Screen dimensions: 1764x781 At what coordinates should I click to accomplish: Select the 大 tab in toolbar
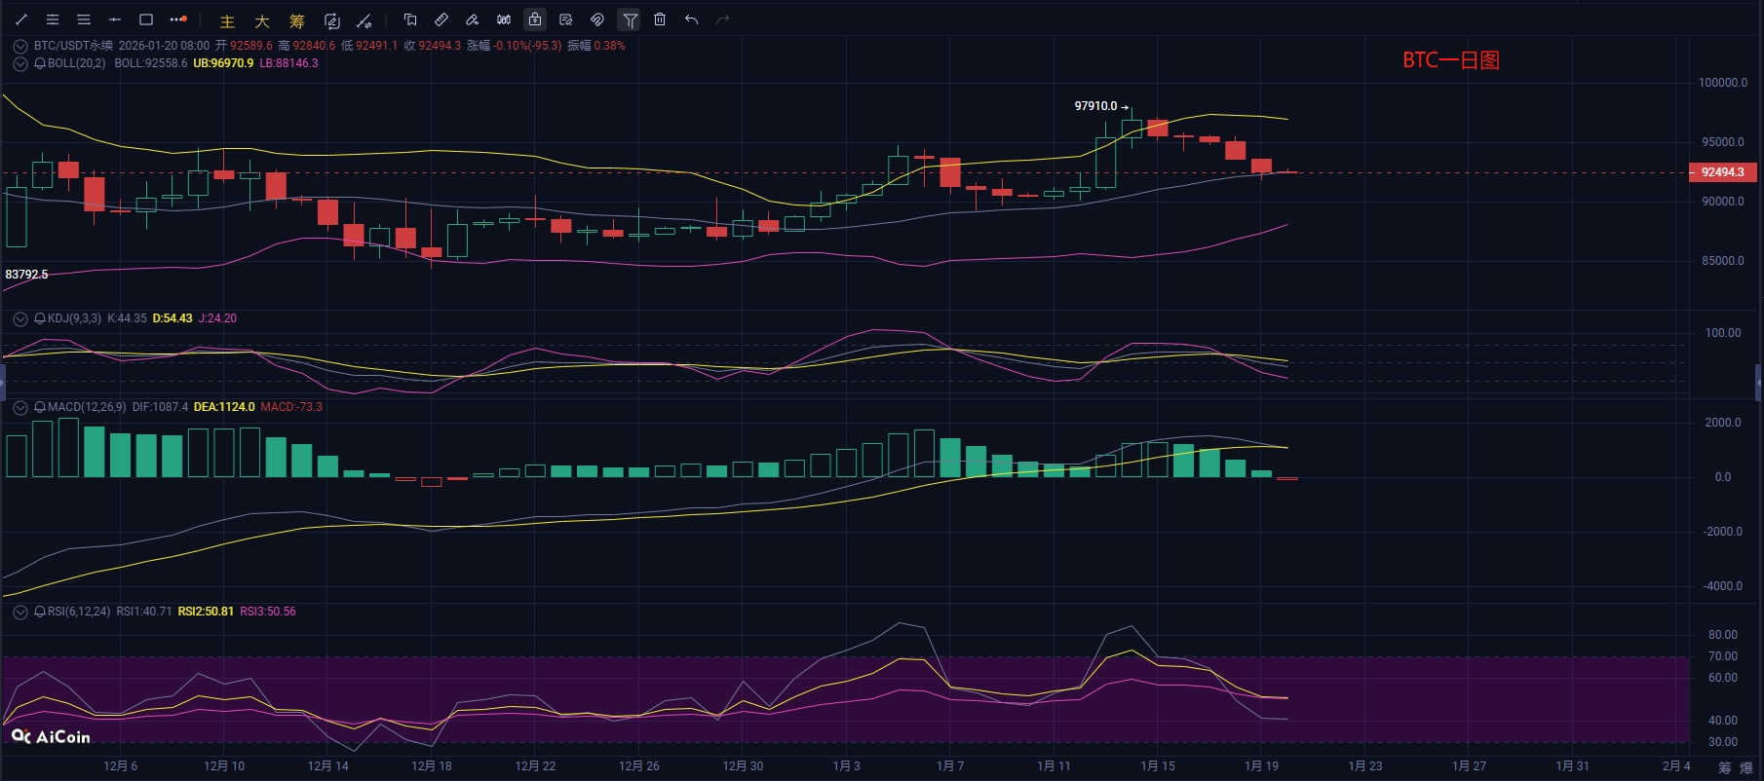click(x=262, y=21)
